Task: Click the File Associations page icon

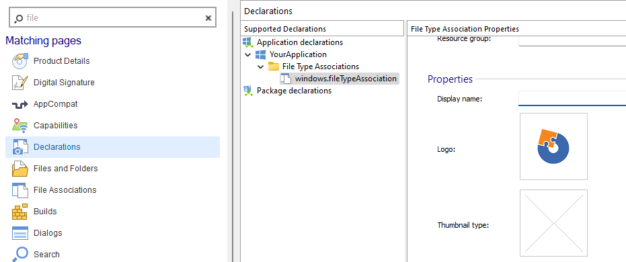Action: (x=20, y=190)
